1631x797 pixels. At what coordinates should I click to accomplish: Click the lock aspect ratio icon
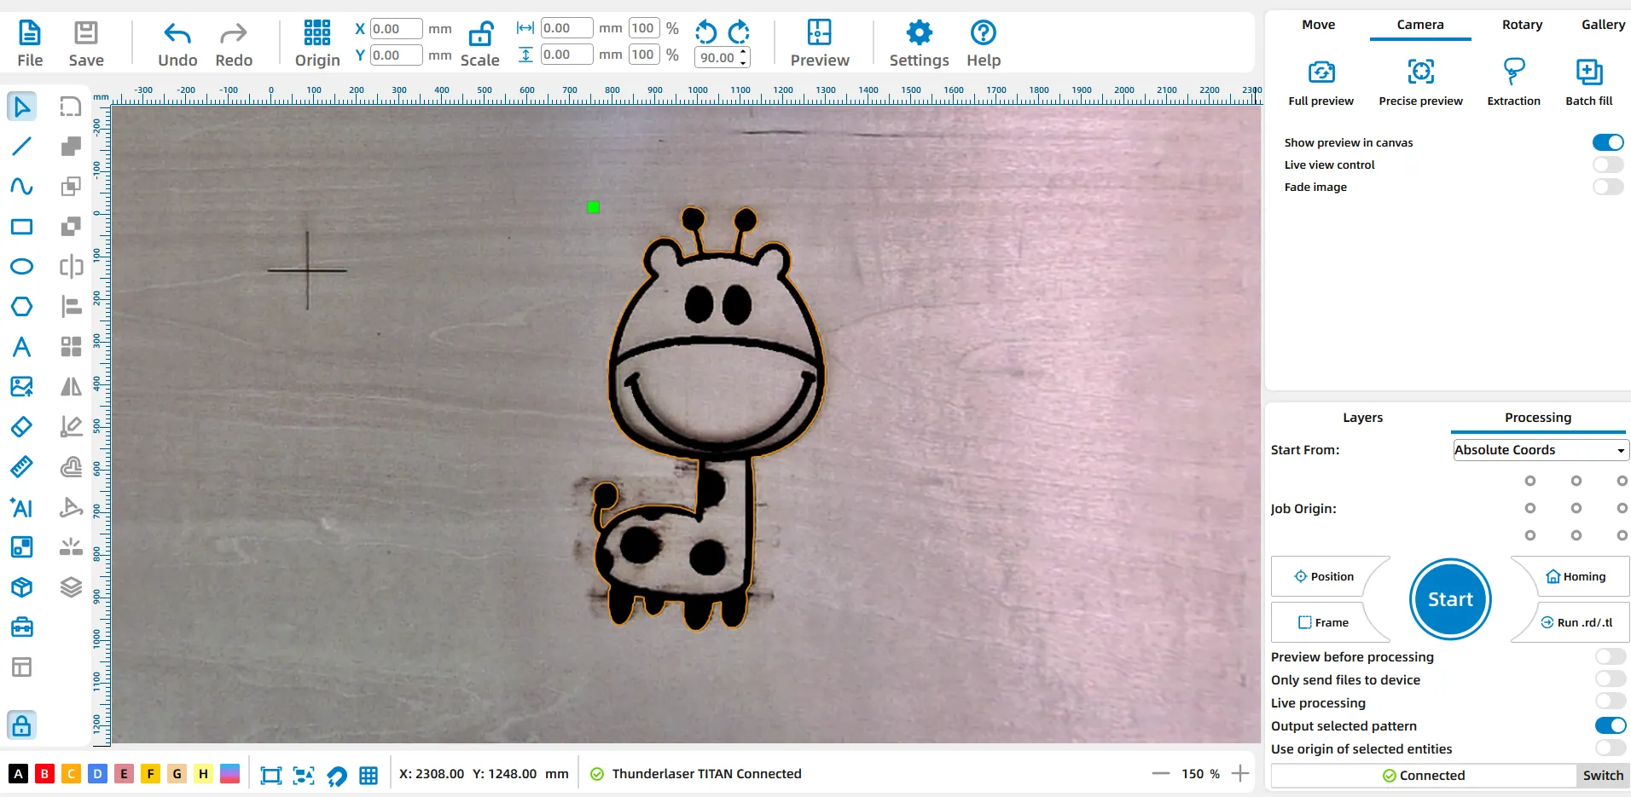480,34
